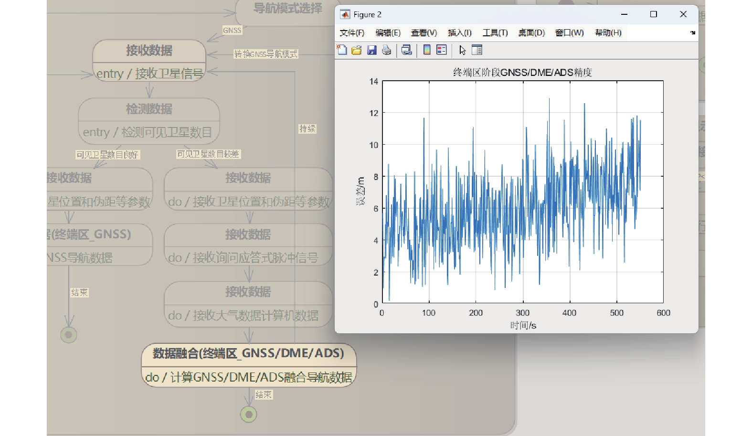Print the figure with the printer icon

tap(386, 50)
